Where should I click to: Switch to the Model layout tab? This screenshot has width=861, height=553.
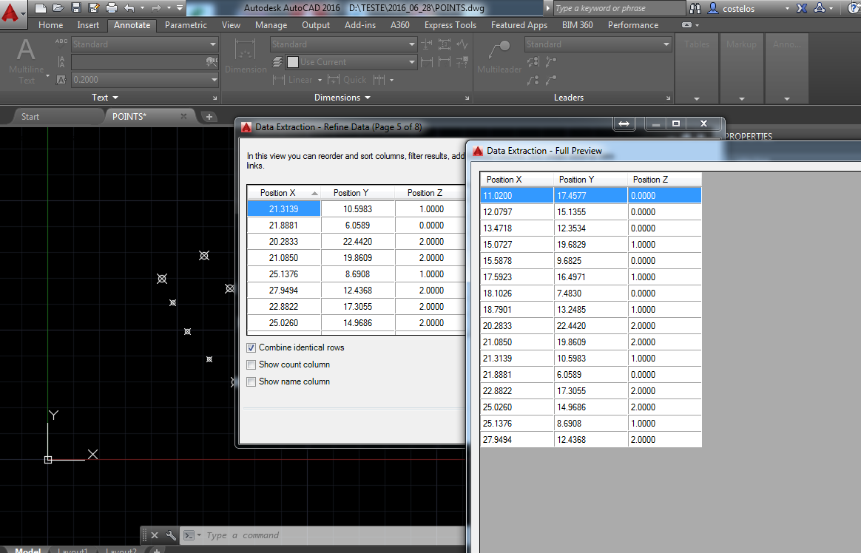[x=27, y=550]
